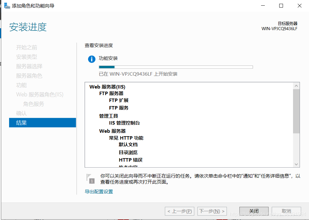Click the 常见 HTTP 功能 entry
The image size is (309, 220).
[126, 138]
